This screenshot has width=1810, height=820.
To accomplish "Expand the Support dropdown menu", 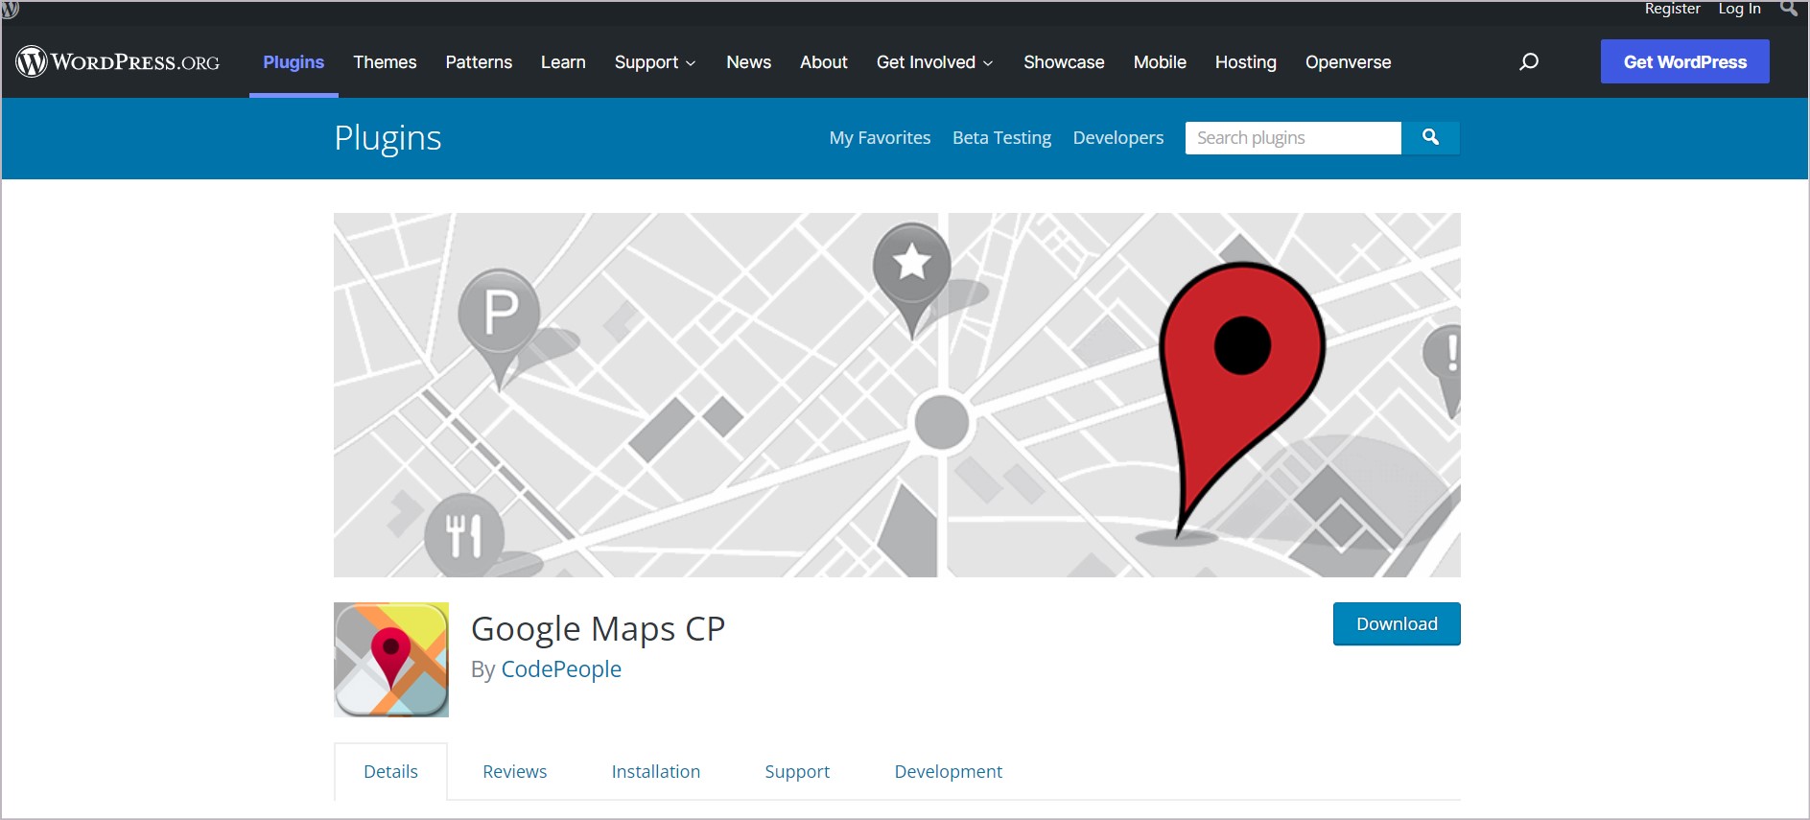I will tap(655, 62).
